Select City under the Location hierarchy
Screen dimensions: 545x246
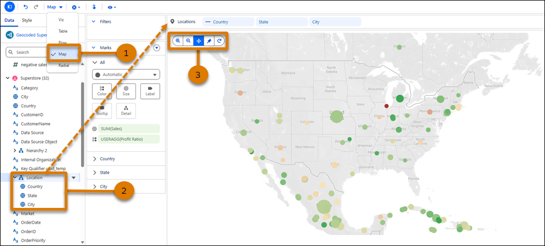pos(31,205)
